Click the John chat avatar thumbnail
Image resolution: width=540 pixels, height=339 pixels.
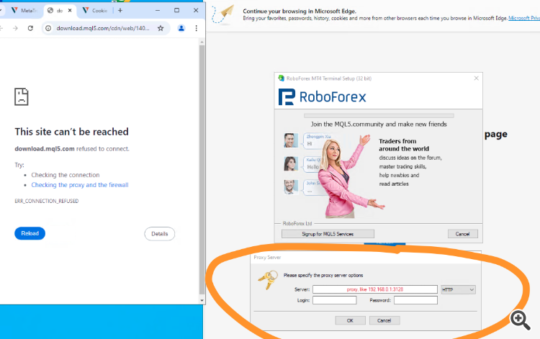tap(291, 187)
